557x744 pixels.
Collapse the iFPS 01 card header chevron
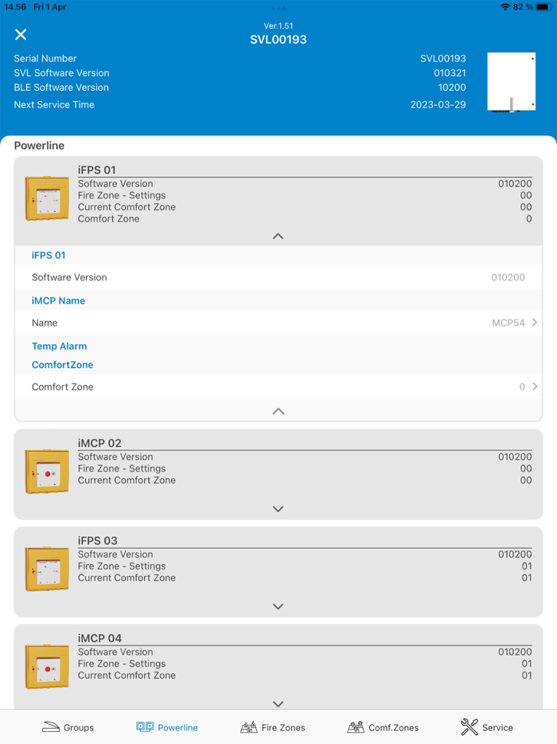(278, 236)
